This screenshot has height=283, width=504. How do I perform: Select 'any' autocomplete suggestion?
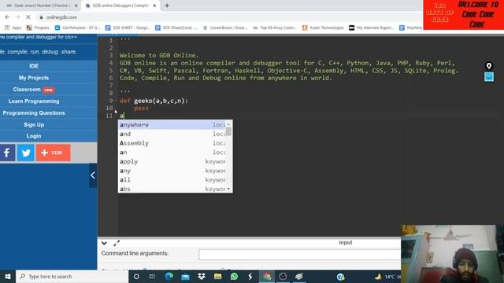[x=172, y=171]
